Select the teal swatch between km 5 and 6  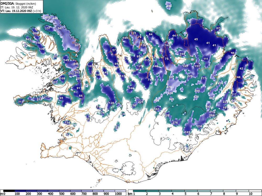(x=191, y=191)
